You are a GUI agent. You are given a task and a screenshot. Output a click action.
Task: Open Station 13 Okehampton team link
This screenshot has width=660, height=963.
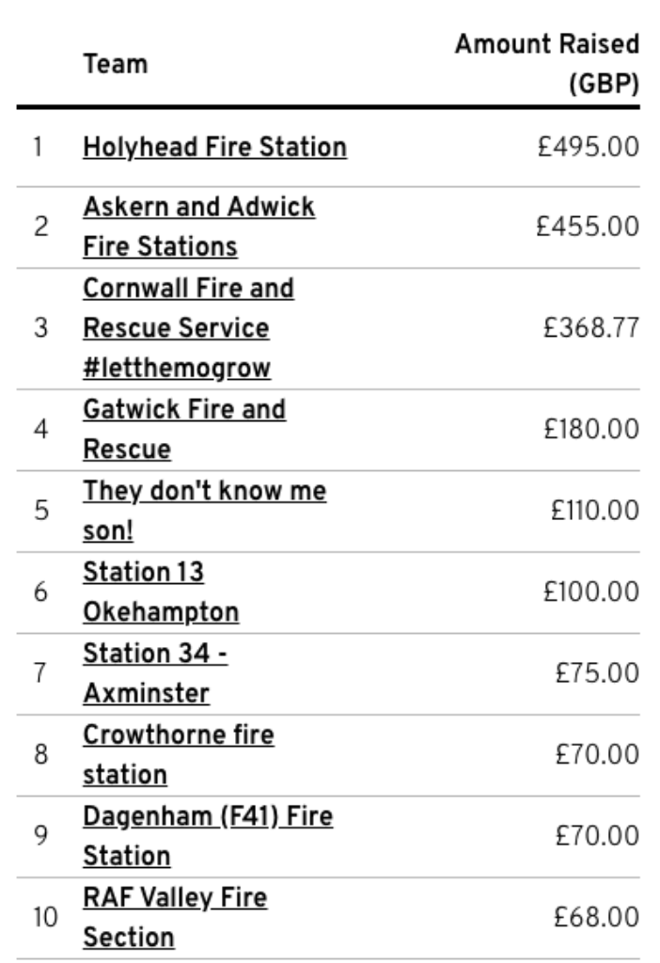(161, 592)
